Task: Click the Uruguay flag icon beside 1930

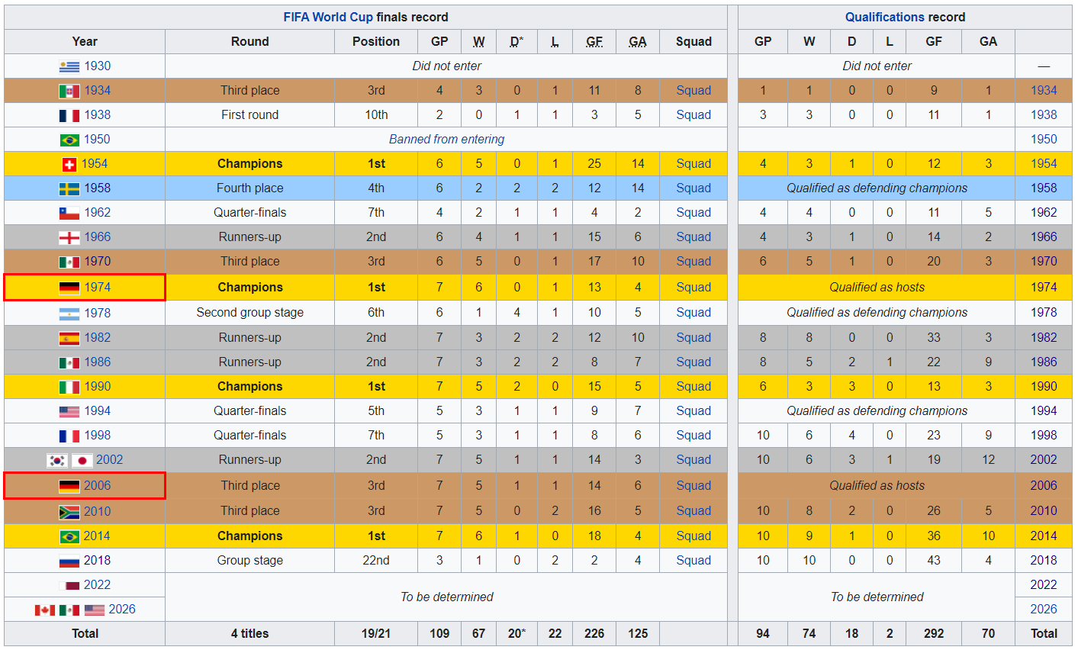Action: 69,66
